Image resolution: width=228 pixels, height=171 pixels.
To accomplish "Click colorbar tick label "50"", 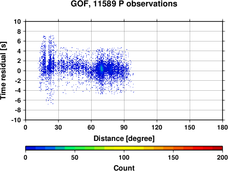I will click(x=75, y=157).
